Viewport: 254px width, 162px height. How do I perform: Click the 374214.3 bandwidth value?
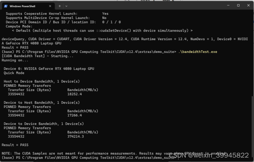pyautogui.click(x=76, y=136)
